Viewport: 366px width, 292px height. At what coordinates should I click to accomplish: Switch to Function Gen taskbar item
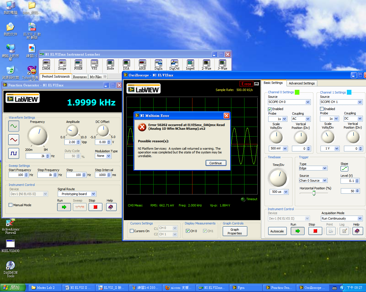coord(279,288)
